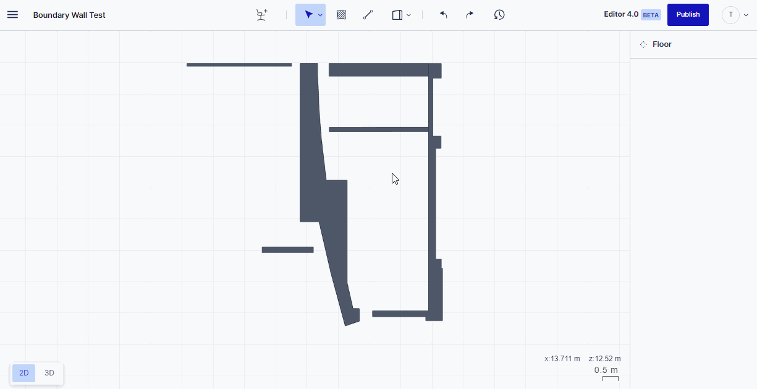
Task: Click the 0.5 m scale indicator
Action: (606, 370)
